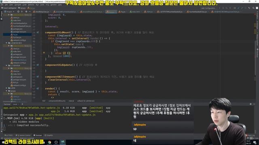Open the File menu
The height and width of the screenshot is (145, 259).
pyautogui.click(x=2, y=5)
